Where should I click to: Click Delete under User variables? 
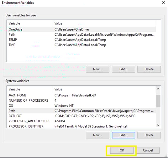[149, 69]
